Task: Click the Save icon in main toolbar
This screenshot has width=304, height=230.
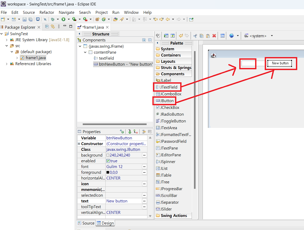Action: coord(24,19)
